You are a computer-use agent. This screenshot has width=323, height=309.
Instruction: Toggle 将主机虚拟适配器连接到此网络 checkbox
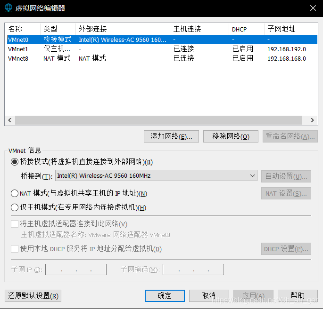(x=15, y=224)
